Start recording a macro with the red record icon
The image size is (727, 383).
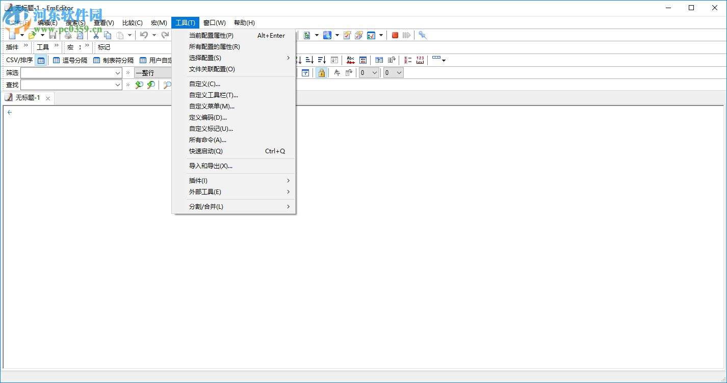[395, 35]
